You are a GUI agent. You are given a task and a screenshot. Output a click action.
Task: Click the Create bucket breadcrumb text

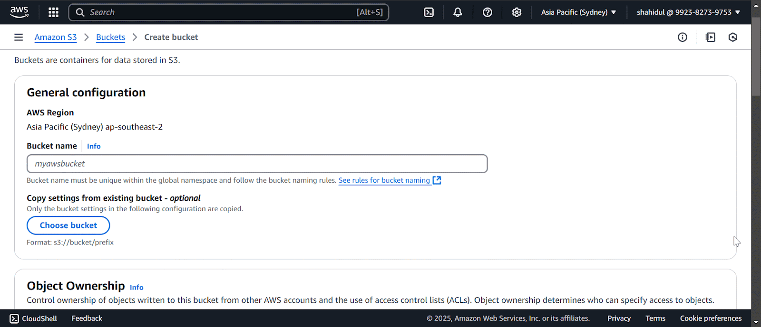tap(171, 37)
